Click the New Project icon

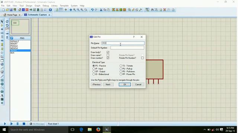click(x=3, y=10)
